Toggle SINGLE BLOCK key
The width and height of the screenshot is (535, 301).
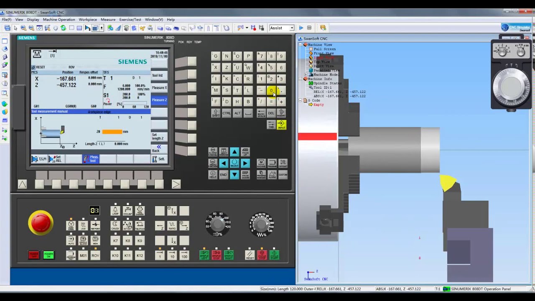pyautogui.click(x=83, y=241)
